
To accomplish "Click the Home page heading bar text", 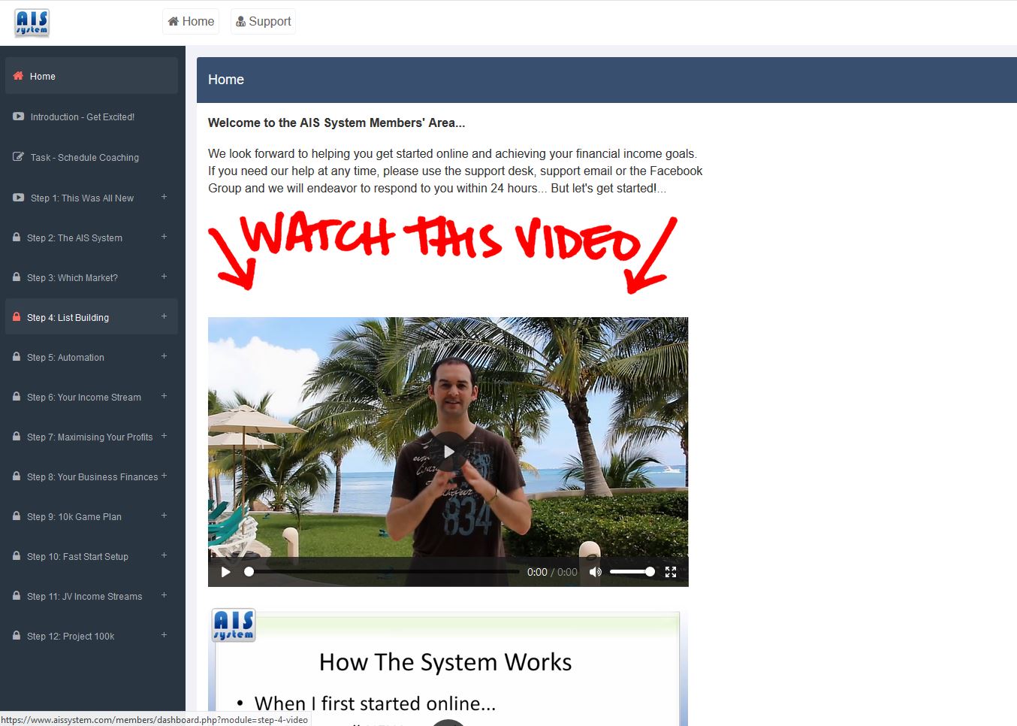I will (226, 80).
